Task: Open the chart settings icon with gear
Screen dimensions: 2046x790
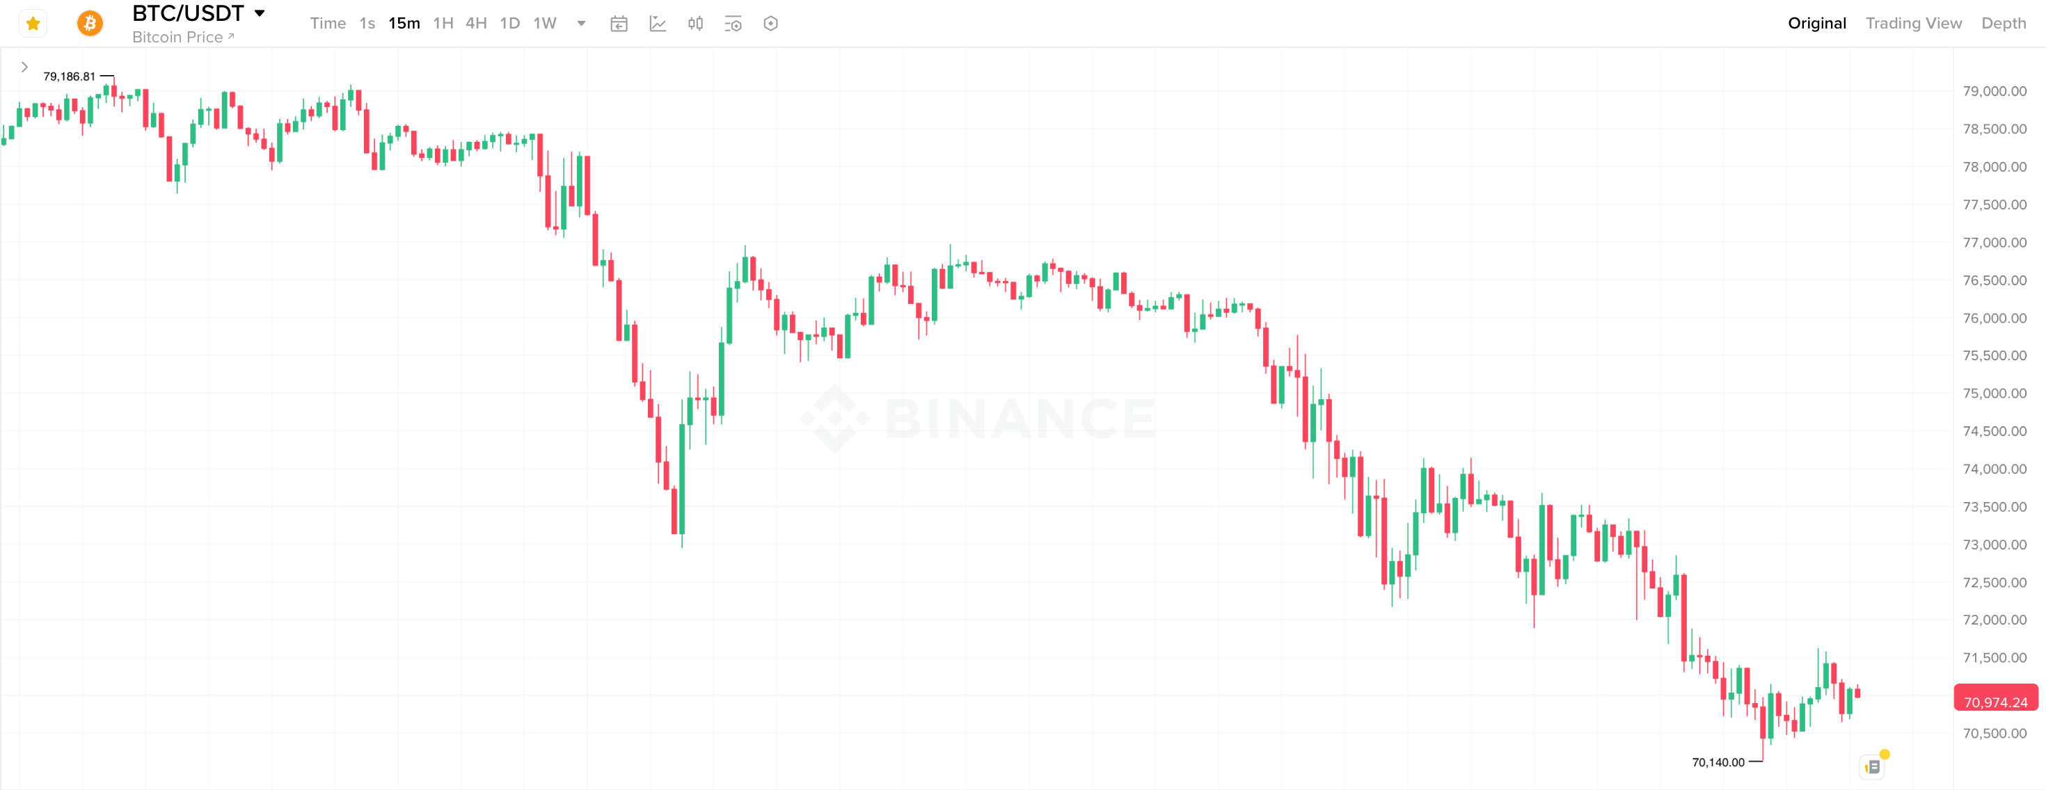Action: (733, 24)
